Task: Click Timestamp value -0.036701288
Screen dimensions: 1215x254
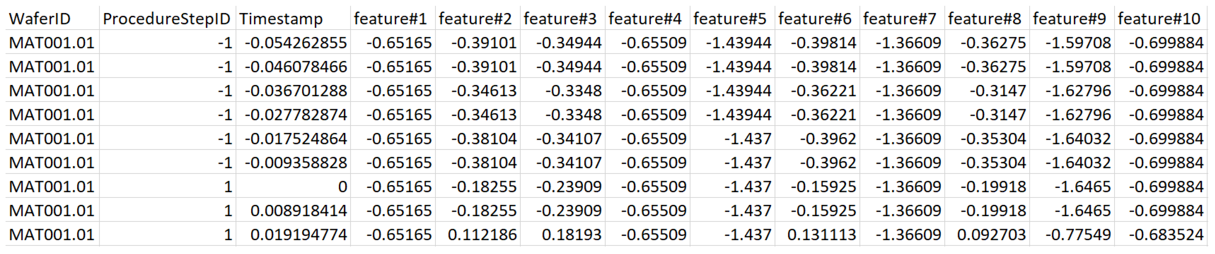Action: point(293,91)
